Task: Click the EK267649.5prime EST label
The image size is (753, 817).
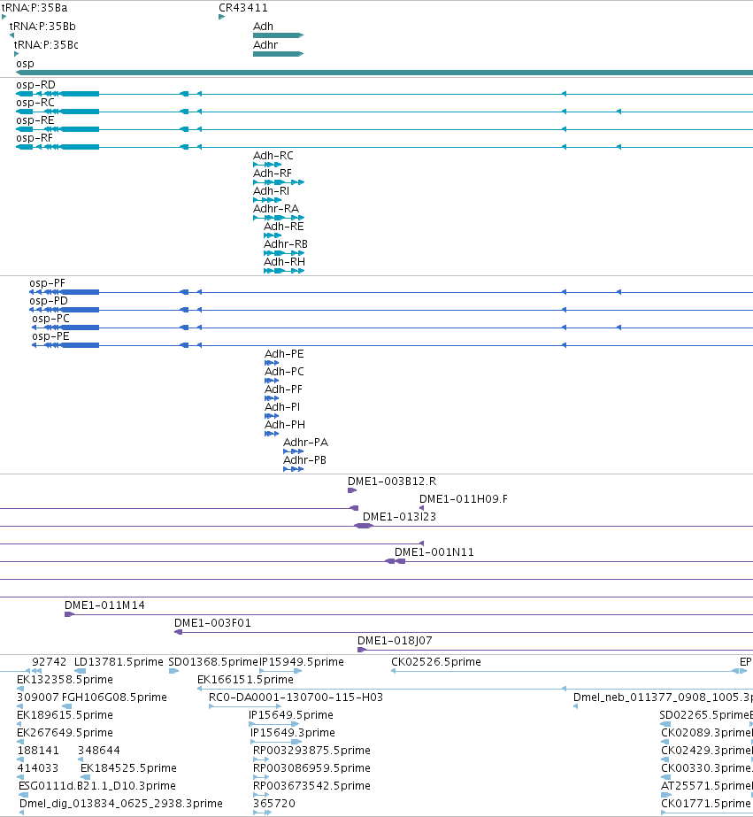Action: click(65, 733)
